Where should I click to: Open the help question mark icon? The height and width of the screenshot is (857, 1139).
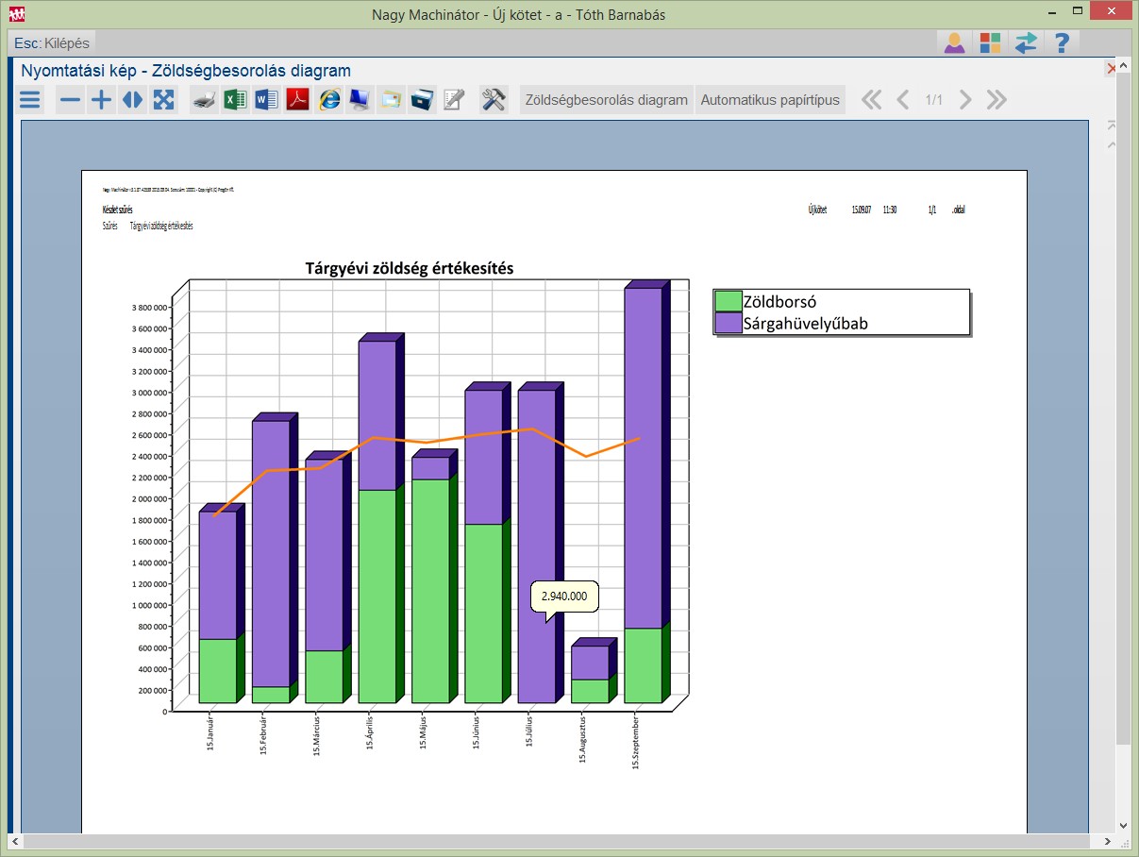(1062, 43)
